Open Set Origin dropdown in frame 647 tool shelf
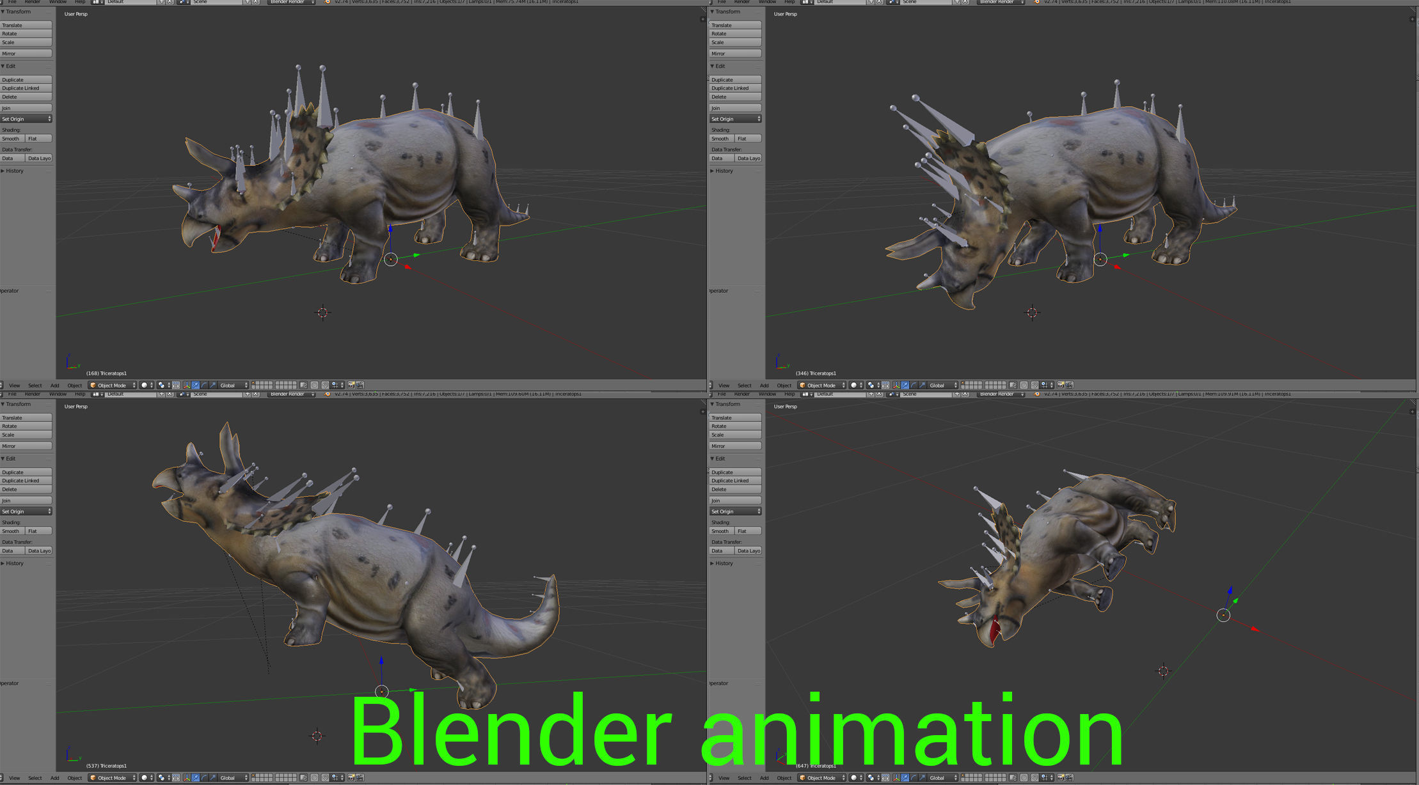The image size is (1419, 785). click(x=736, y=511)
